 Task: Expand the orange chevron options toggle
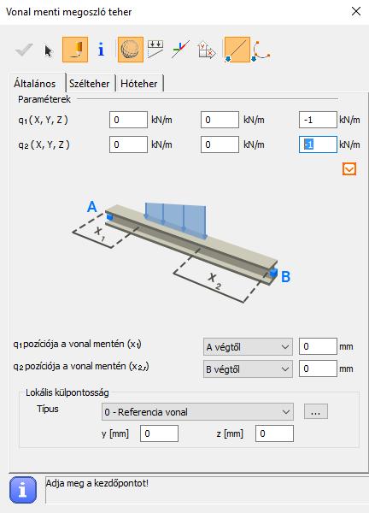click(349, 169)
